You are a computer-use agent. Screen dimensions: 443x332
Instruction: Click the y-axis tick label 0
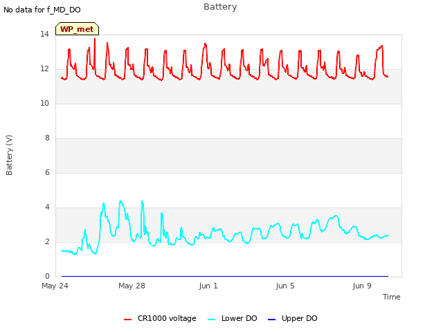click(x=47, y=277)
